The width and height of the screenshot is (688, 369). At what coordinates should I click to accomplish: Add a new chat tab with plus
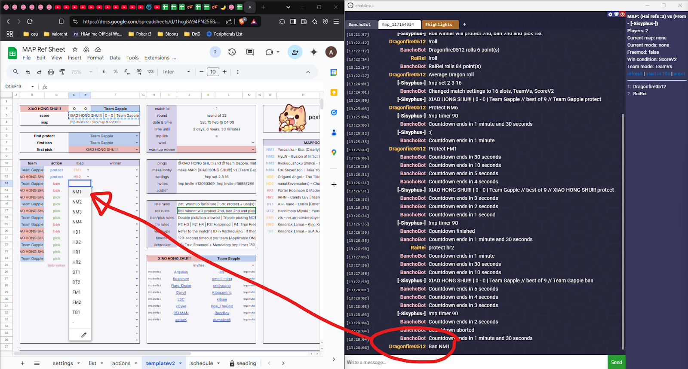[x=464, y=24]
